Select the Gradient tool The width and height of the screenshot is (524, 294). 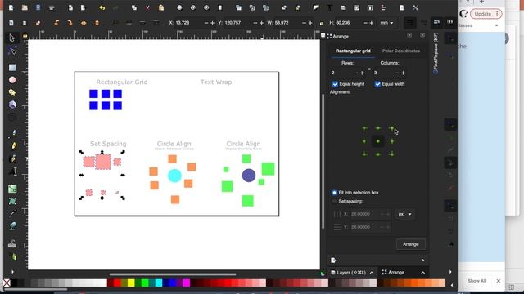click(x=12, y=189)
